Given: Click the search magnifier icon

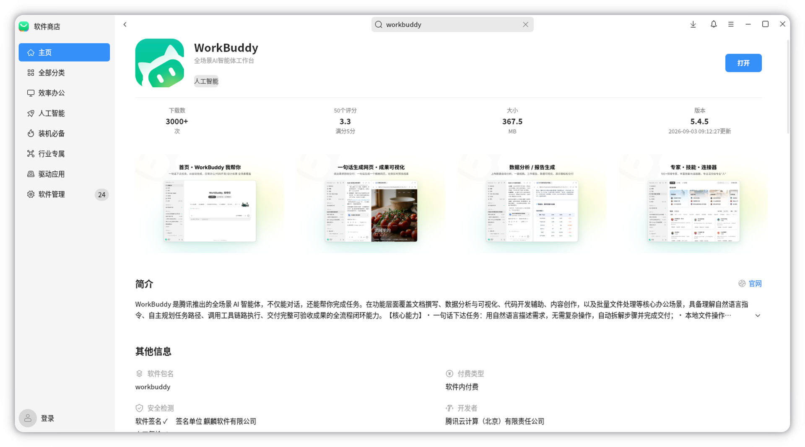Looking at the screenshot, I should click(379, 24).
